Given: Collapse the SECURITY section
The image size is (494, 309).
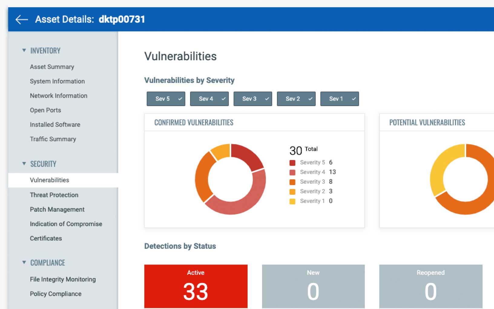Looking at the screenshot, I should click(x=24, y=164).
